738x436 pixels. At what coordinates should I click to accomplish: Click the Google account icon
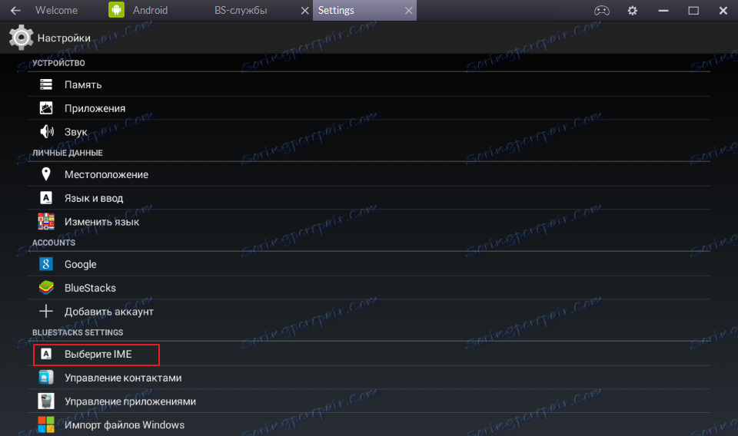click(x=46, y=263)
